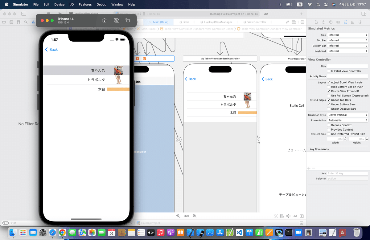Switch to the ViewController editor tab
Viewport: 370px width, 240px height.
point(254,22)
